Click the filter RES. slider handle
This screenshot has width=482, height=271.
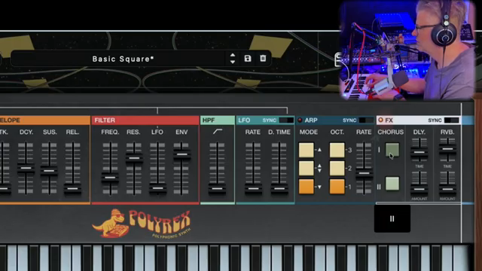coord(134,158)
